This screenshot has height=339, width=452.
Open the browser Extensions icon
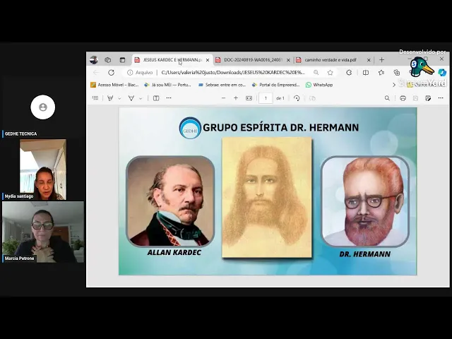point(349,73)
